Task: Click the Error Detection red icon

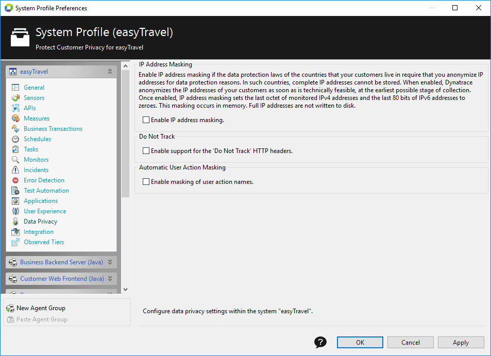Action: (15, 180)
